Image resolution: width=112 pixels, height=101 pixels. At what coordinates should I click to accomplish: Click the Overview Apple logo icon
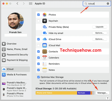[x=4, y=44]
